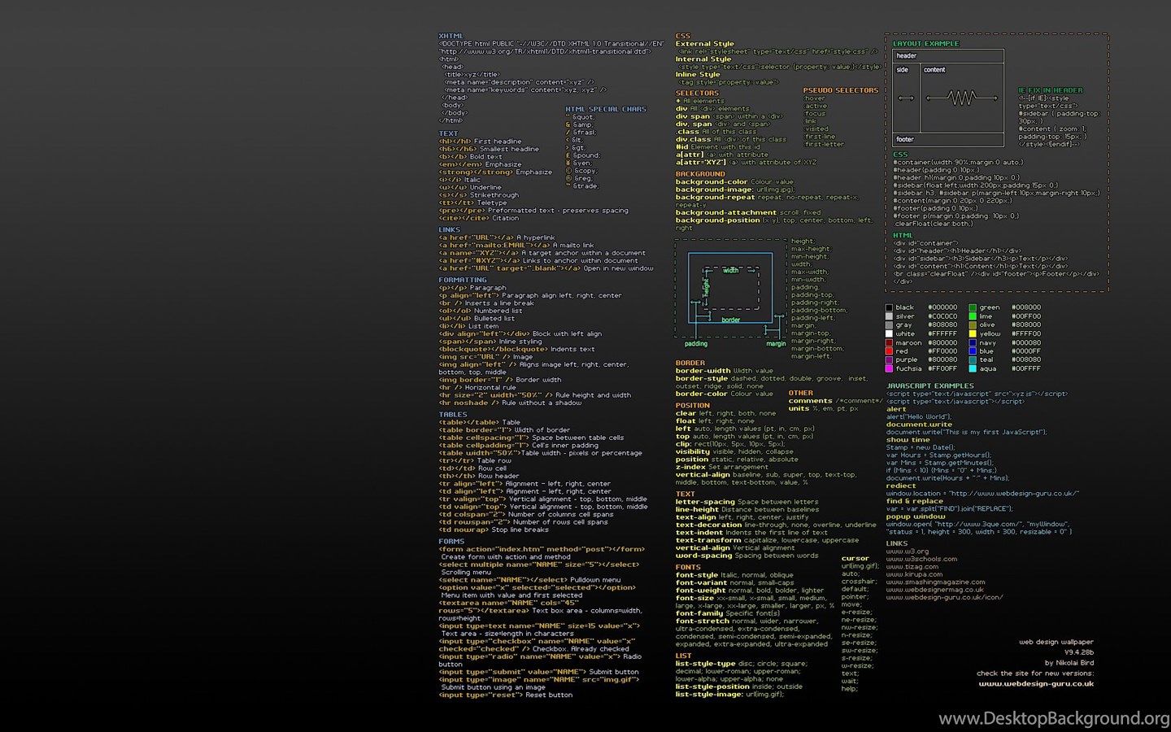Screen dimensions: 1171x732
Task: Click the margin label under the box diagram
Action: 776,343
